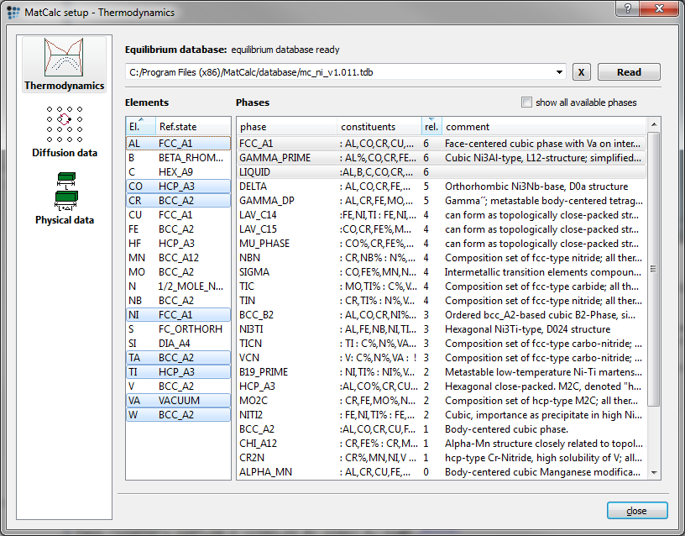Select the NI3TI phase
Screen dimensions: 685x536
[442, 328]
